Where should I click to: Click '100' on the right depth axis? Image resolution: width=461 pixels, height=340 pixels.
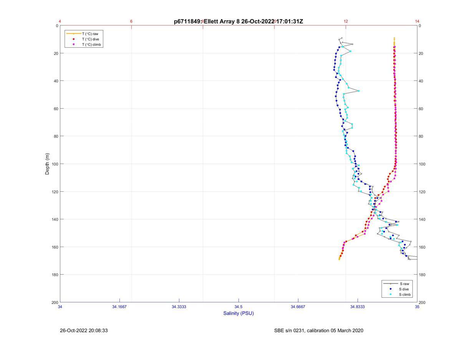422,164
